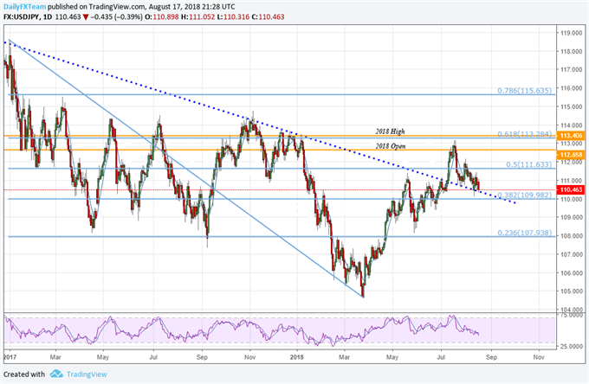Select the 2018 High annotation
The width and height of the screenshot is (589, 384).
point(391,131)
